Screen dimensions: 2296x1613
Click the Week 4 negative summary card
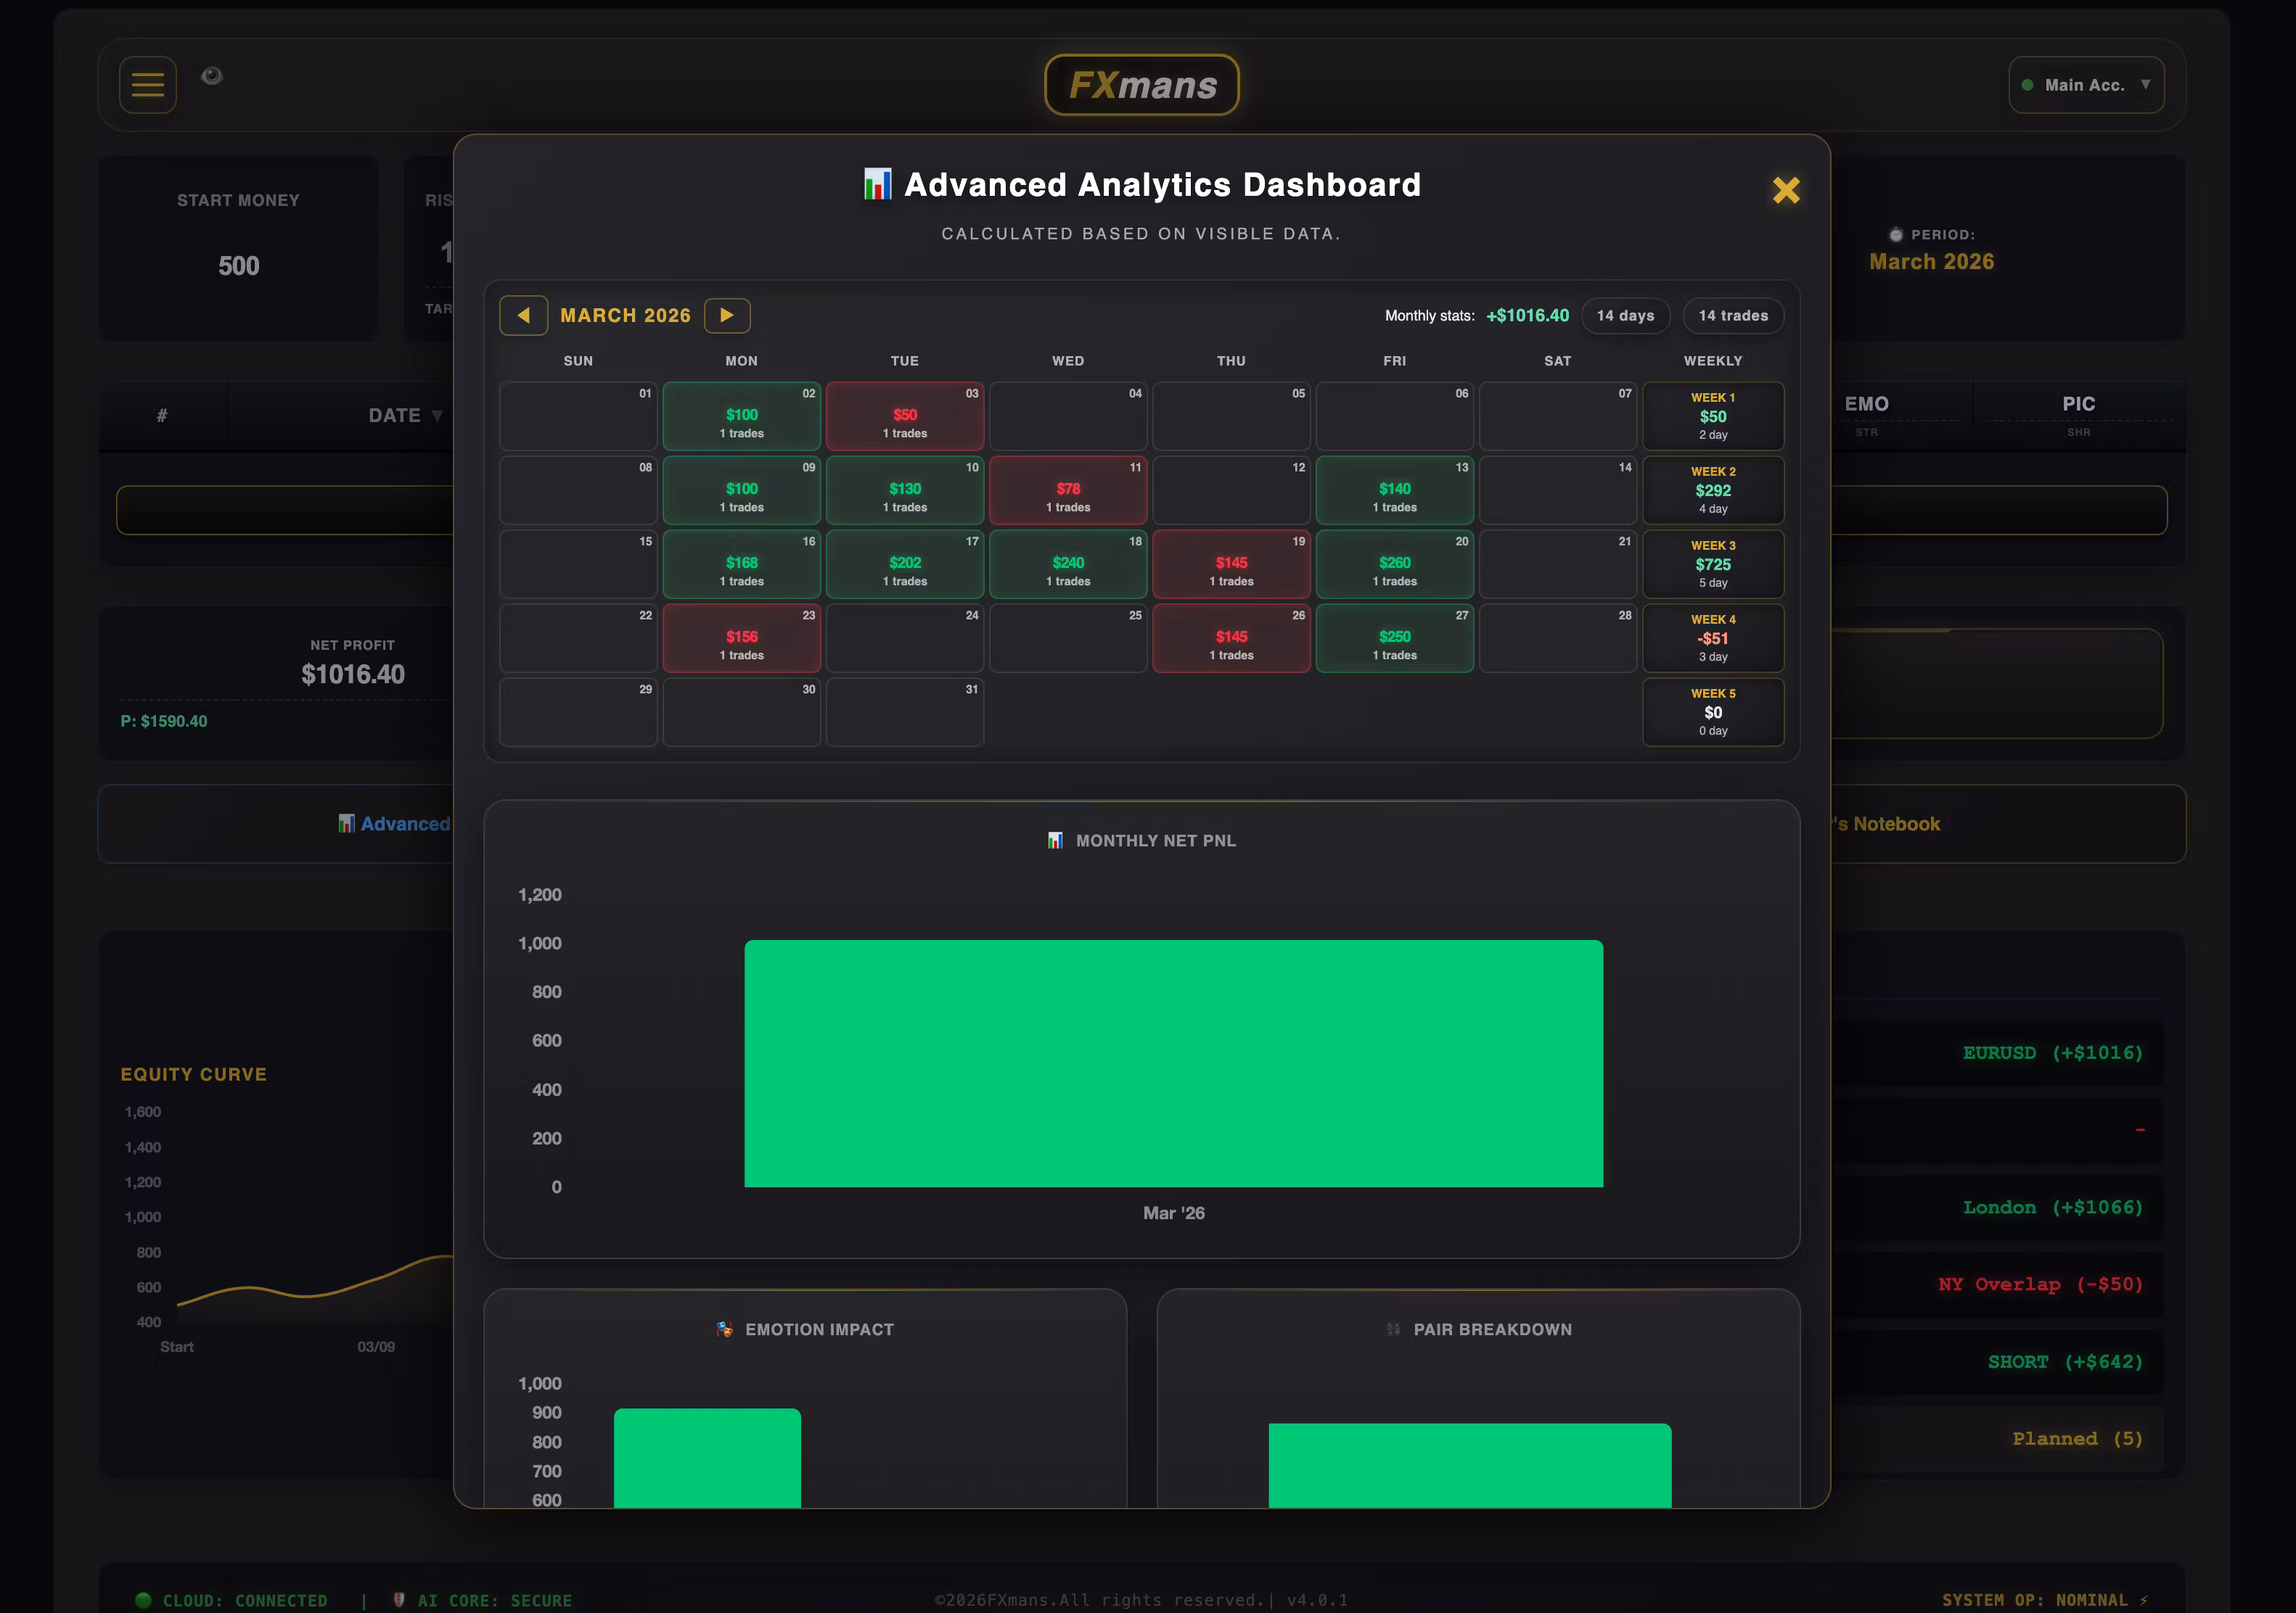(x=1712, y=639)
